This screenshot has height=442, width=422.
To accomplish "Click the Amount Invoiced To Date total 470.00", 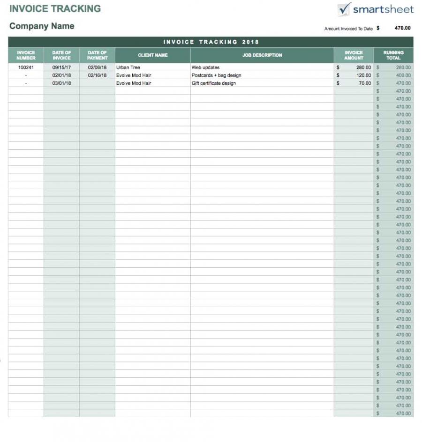I will [x=401, y=29].
